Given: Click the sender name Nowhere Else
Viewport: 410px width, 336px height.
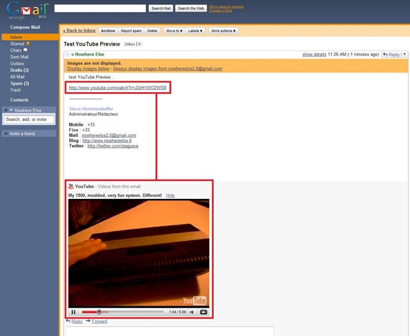Looking at the screenshot, I should click(89, 54).
